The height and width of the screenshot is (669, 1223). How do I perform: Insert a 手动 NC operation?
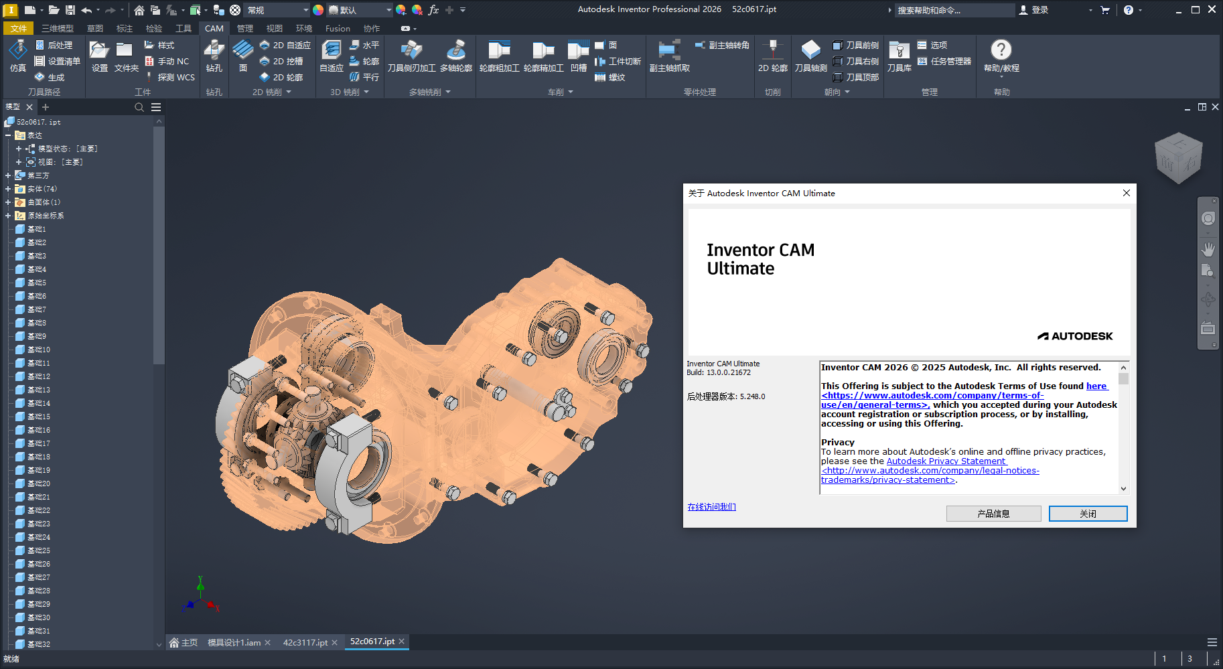[167, 61]
